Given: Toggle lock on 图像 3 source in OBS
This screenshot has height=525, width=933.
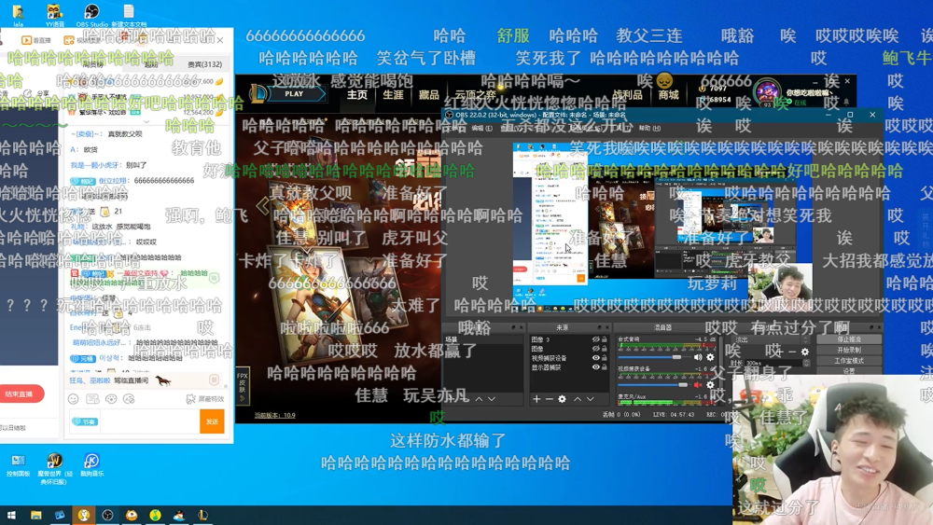Looking at the screenshot, I should point(605,339).
